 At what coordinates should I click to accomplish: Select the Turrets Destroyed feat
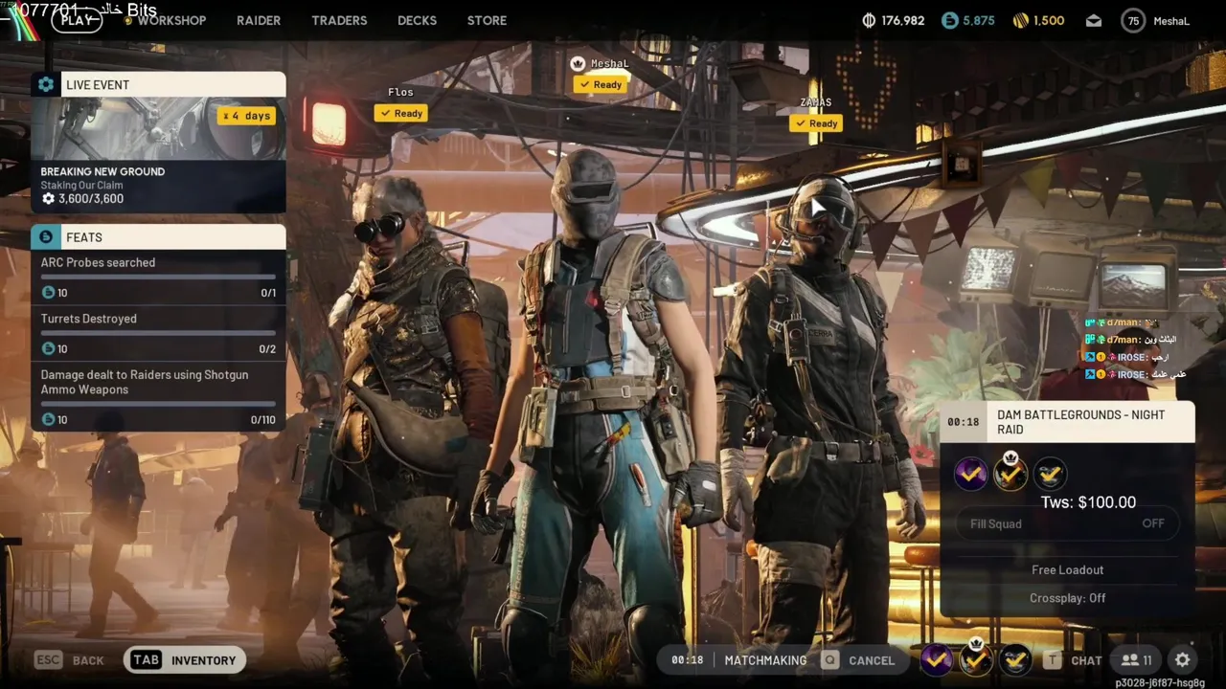[x=158, y=334]
